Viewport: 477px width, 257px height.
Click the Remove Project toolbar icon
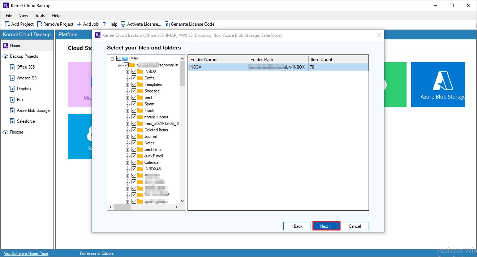[39, 24]
